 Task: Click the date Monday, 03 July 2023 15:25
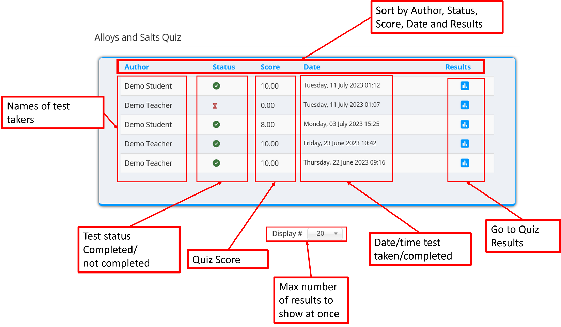pyautogui.click(x=341, y=124)
